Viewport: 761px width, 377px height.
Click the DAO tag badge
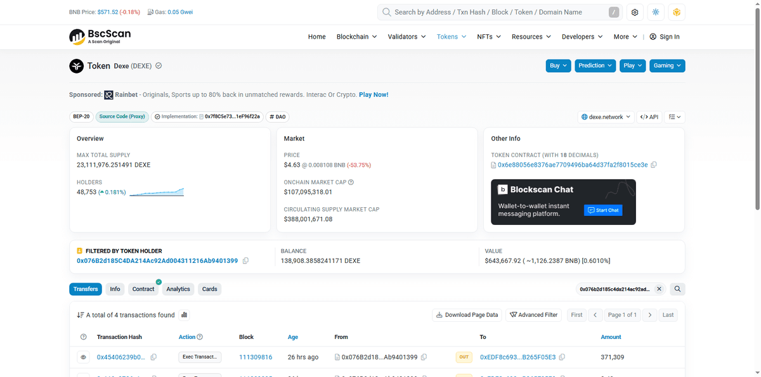tap(278, 117)
